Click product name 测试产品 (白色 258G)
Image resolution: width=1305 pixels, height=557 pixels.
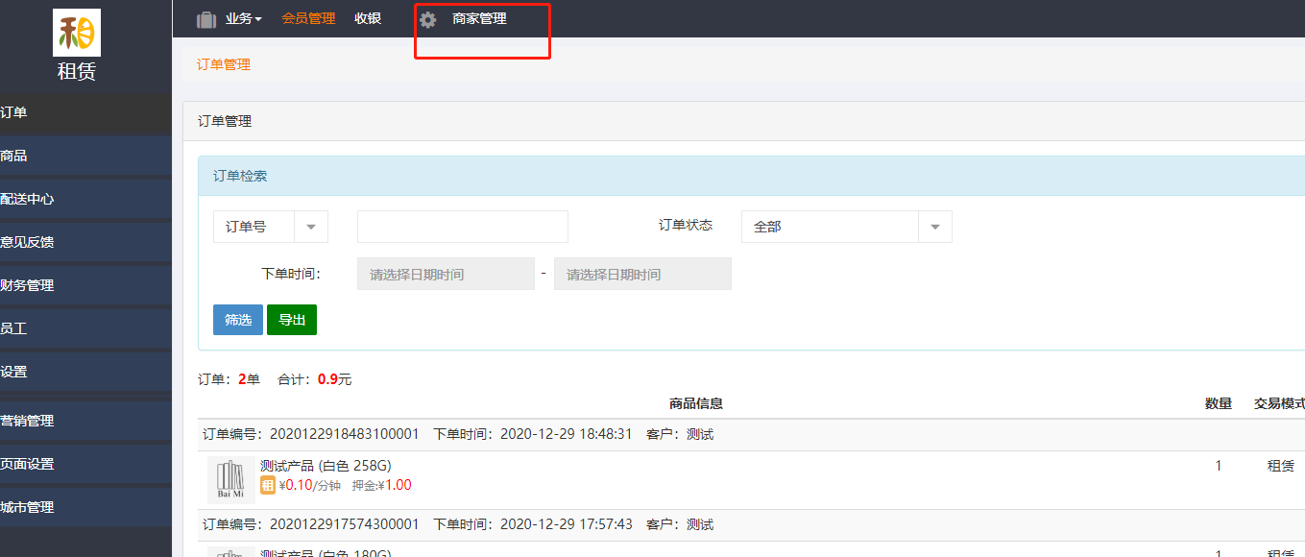pyautogui.click(x=326, y=466)
